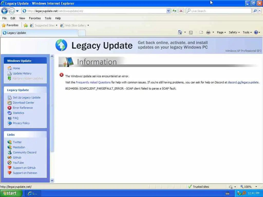Image resolution: width=263 pixels, height=197 pixels.
Task: Click Support on GitHub heart icon
Action: (10, 168)
